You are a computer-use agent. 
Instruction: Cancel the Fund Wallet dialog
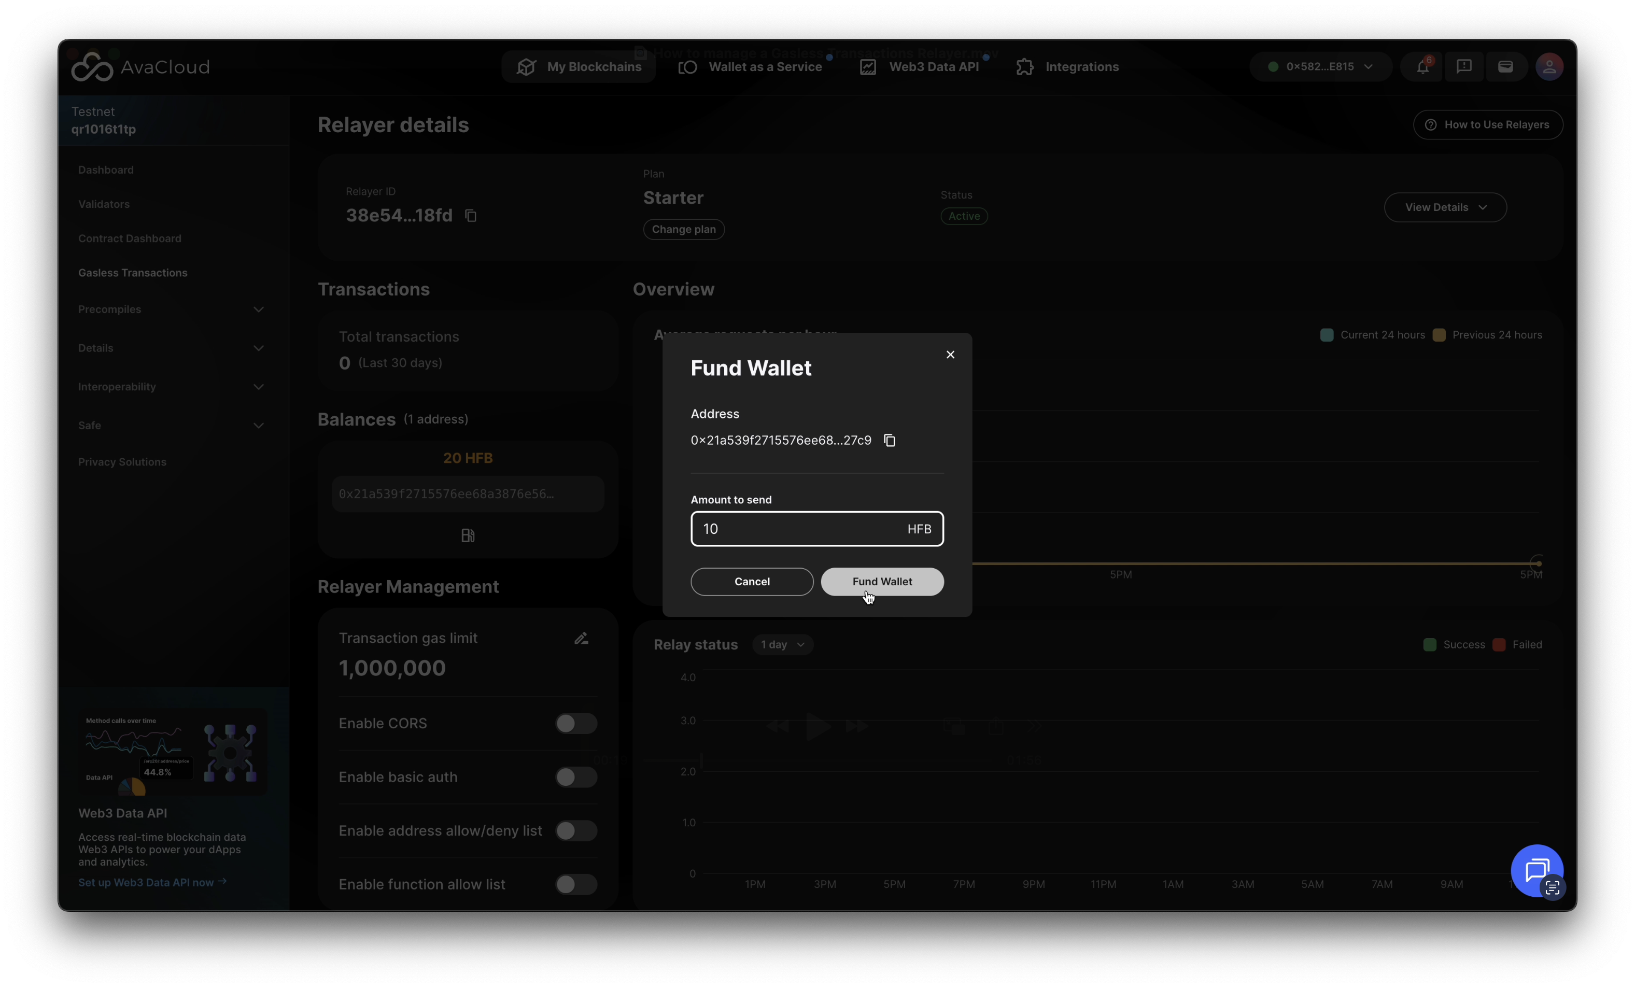coord(752,582)
